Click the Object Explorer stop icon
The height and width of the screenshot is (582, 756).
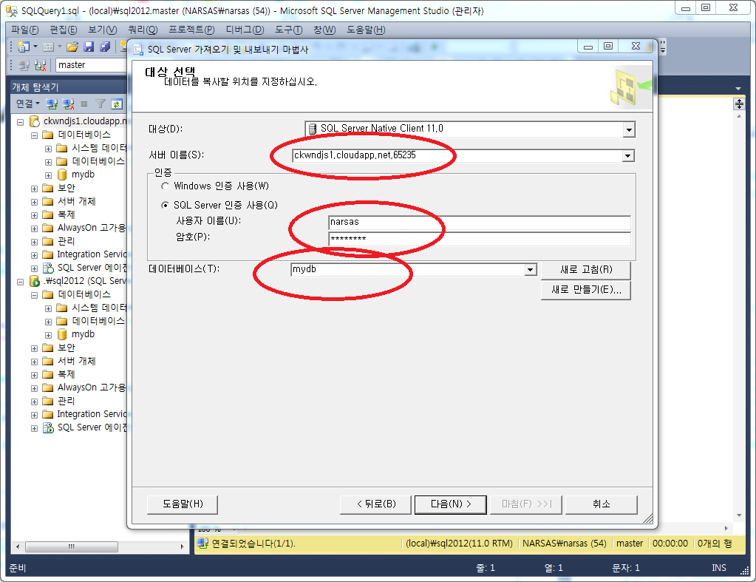(x=84, y=104)
